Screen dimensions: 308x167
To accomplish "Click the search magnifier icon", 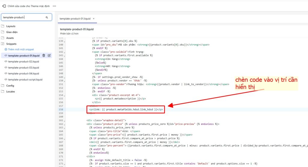I will click(x=47, y=17).
